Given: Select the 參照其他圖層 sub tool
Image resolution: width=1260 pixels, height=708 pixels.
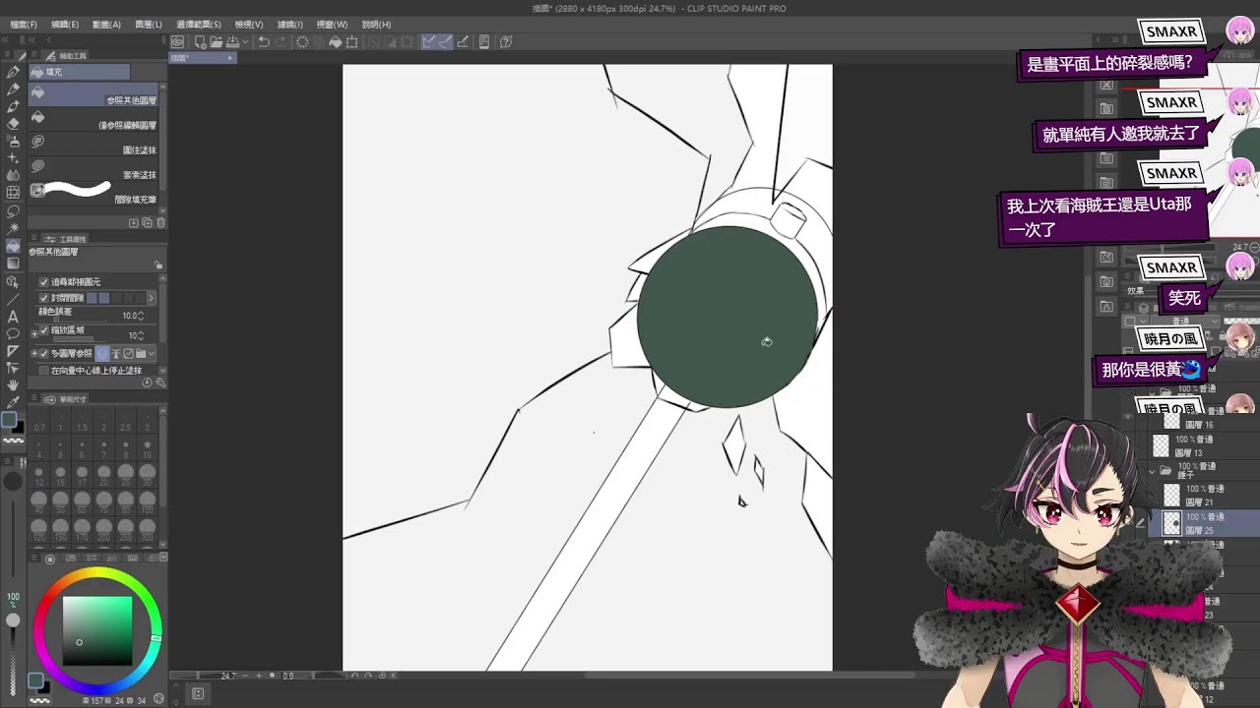Looking at the screenshot, I should click(94, 95).
